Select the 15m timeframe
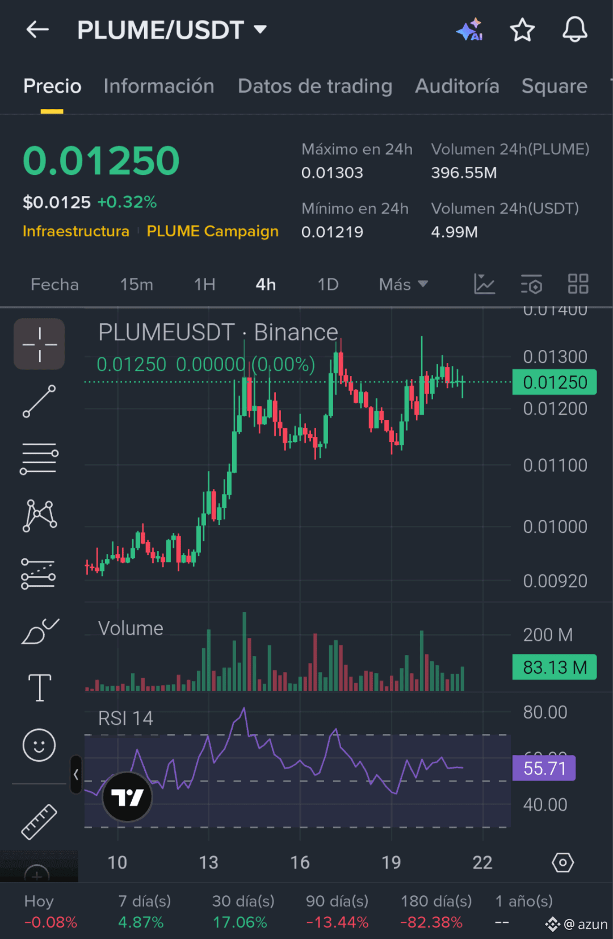The height and width of the screenshot is (939, 613). [136, 284]
